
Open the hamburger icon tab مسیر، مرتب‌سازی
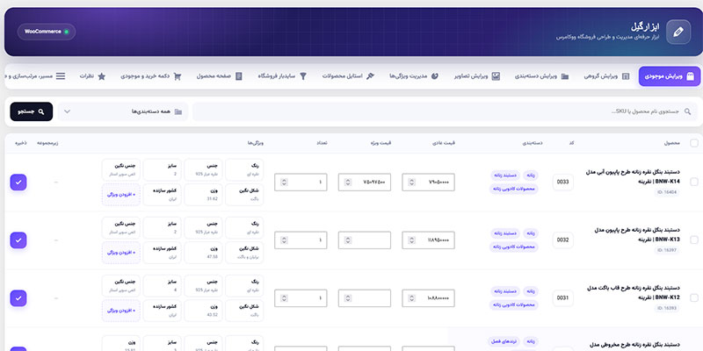pyautogui.click(x=60, y=76)
